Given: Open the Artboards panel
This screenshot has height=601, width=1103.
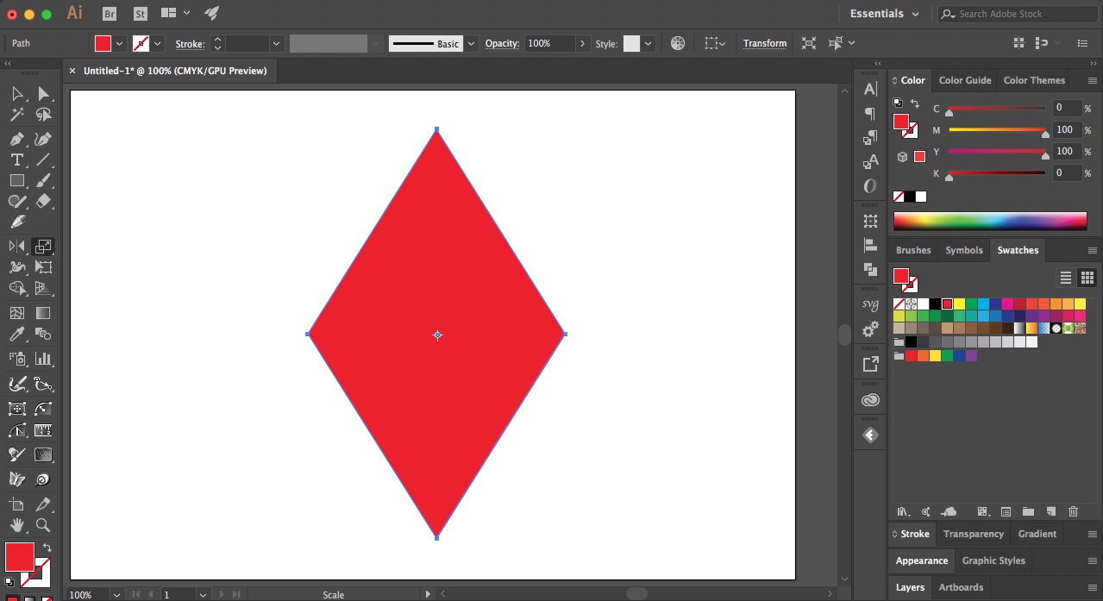Looking at the screenshot, I should [961, 587].
